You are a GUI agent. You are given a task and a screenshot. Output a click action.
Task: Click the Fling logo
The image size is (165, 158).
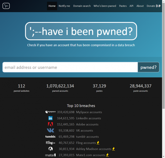[x=50, y=143]
